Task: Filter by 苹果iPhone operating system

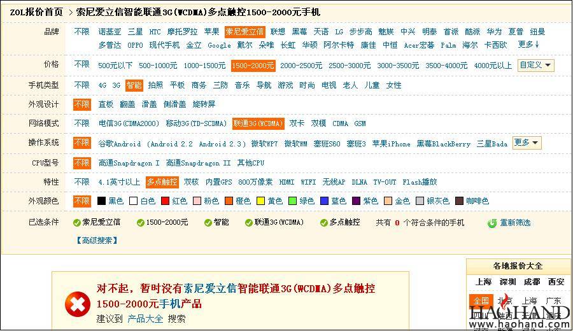Action: [x=392, y=144]
